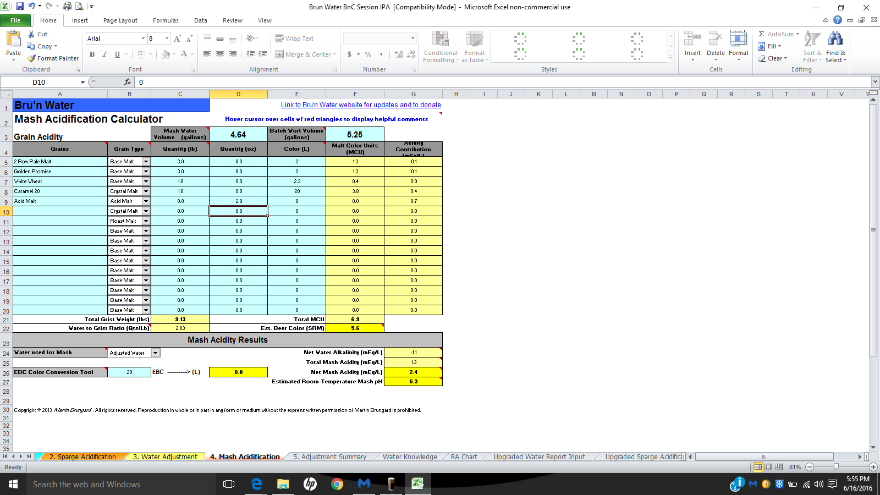This screenshot has width=880, height=495.
Task: Open the font name Arial dropdown
Action: click(x=143, y=38)
